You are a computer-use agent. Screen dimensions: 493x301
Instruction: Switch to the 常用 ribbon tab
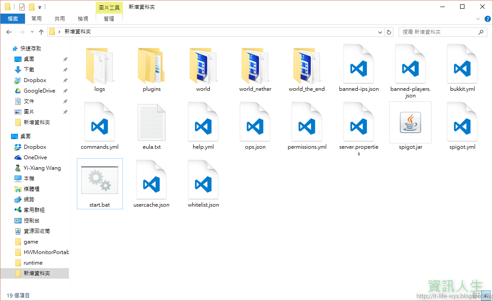(36, 18)
